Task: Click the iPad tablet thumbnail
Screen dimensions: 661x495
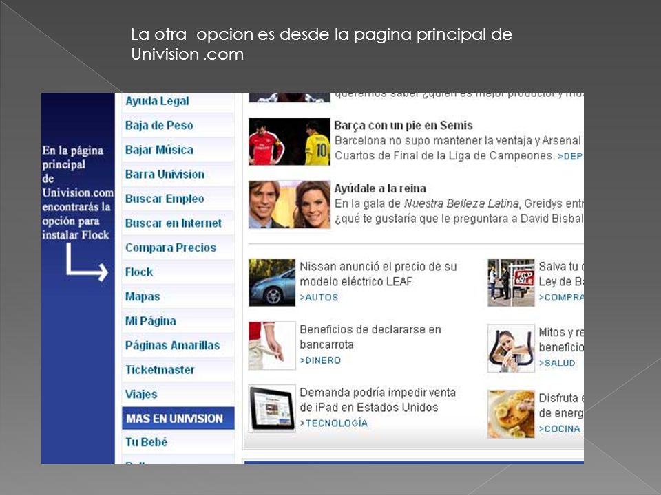Action: click(x=272, y=408)
